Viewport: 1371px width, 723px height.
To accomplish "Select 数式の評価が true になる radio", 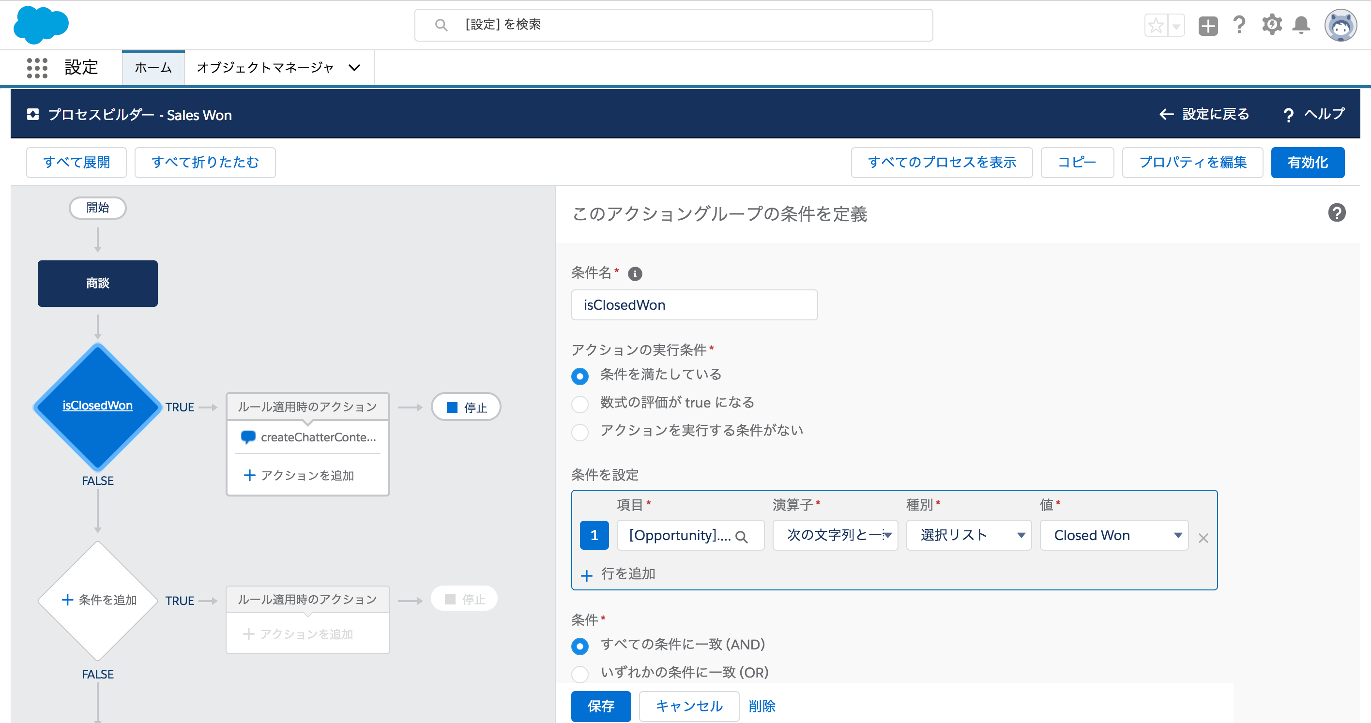I will (x=580, y=404).
